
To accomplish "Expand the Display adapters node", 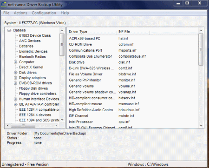I will click(x=15, y=78).
